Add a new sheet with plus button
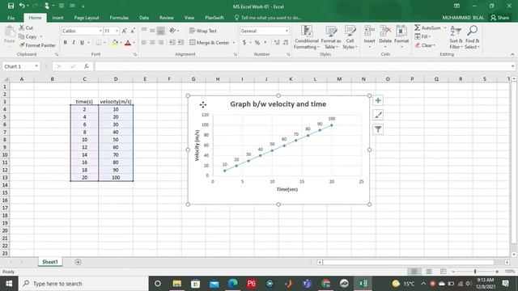The height and width of the screenshot is (291, 518). pyautogui.click(x=78, y=262)
